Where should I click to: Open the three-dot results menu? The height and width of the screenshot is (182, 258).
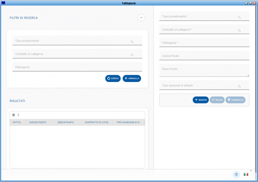[18, 115]
